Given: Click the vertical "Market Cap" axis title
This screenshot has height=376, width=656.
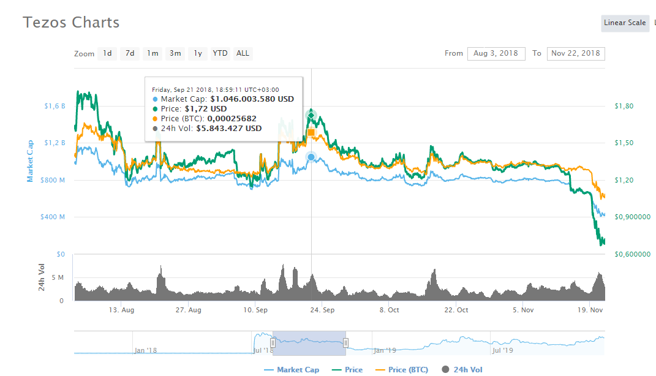Looking at the screenshot, I should pos(30,161).
